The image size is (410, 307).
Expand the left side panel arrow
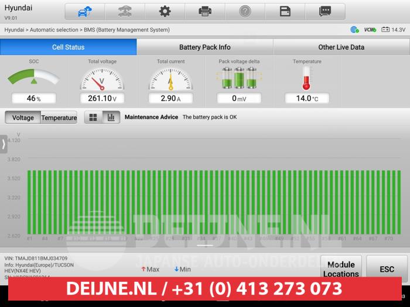coord(4,144)
